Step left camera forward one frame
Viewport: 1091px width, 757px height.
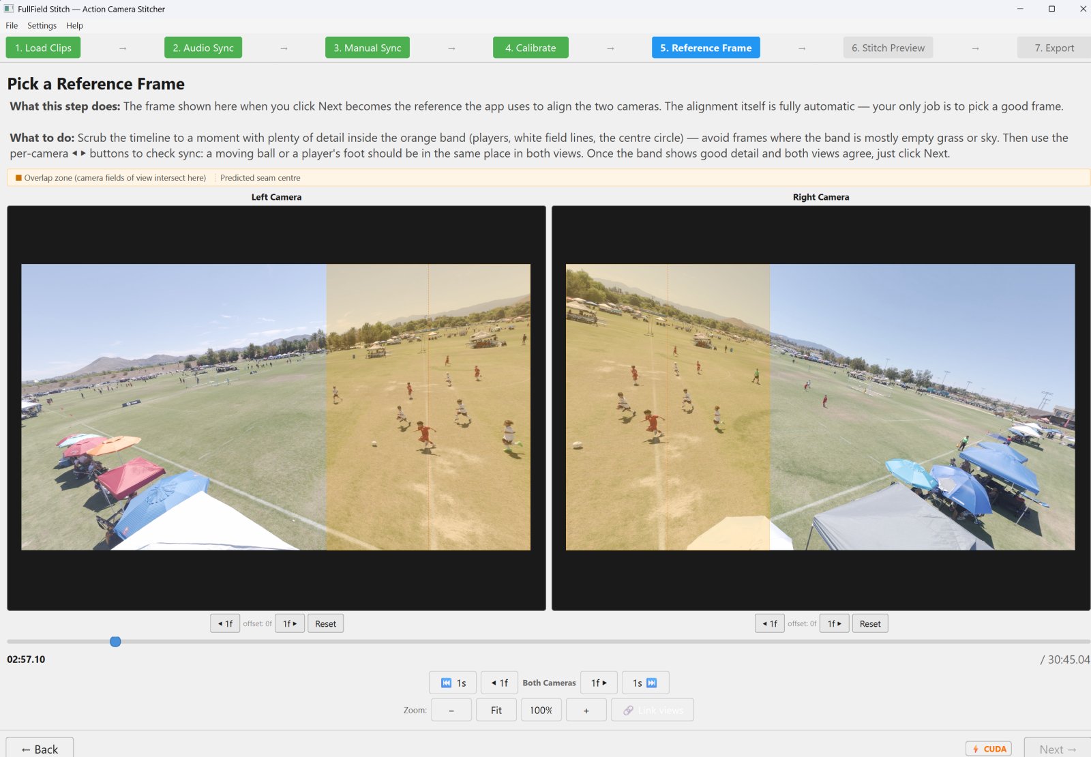coord(290,623)
